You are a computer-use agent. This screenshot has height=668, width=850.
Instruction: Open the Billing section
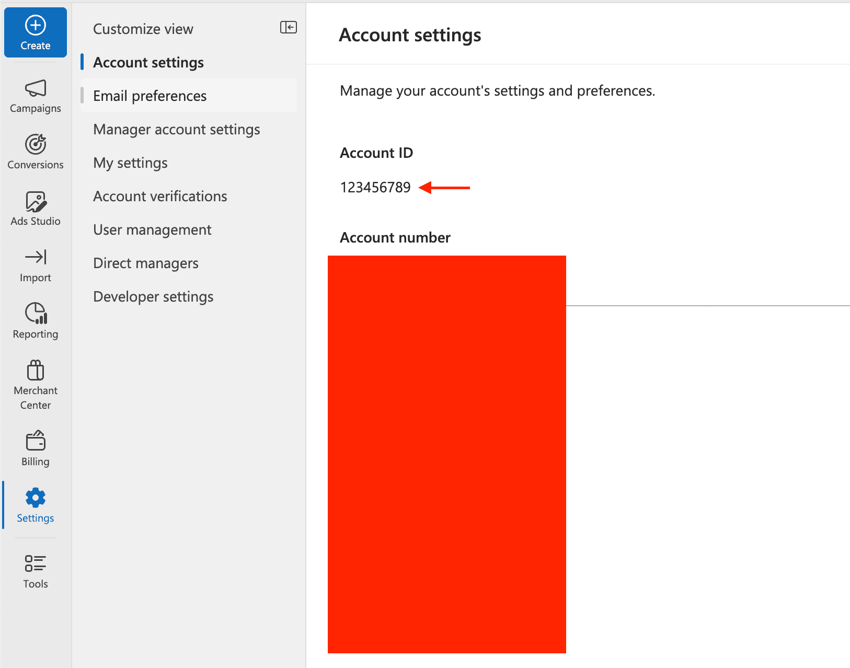point(35,448)
